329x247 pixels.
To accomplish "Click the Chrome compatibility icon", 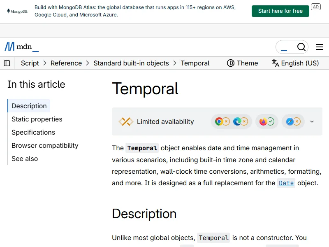I will [219, 121].
